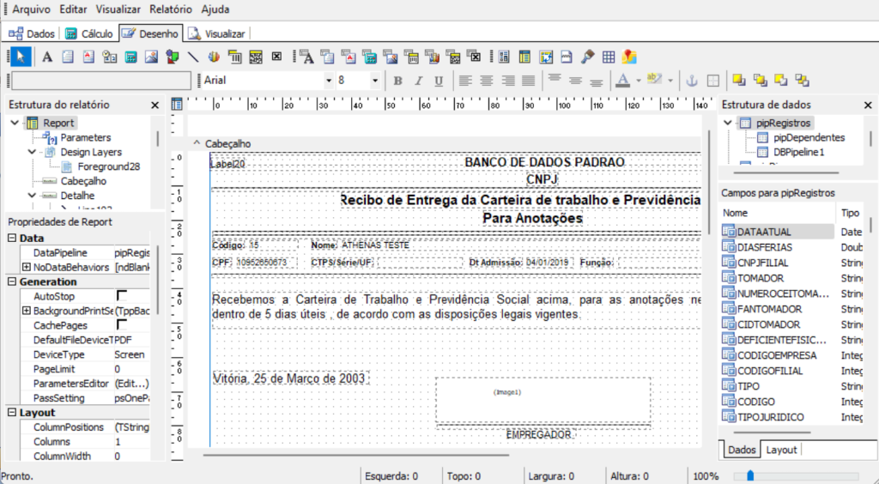Collapse the Design Layers tree node
The height and width of the screenshot is (484, 879).
[x=32, y=152]
